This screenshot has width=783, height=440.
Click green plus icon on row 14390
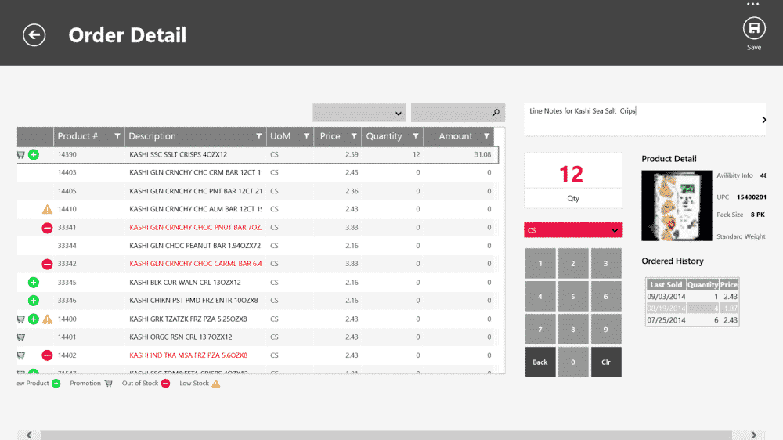click(x=34, y=155)
